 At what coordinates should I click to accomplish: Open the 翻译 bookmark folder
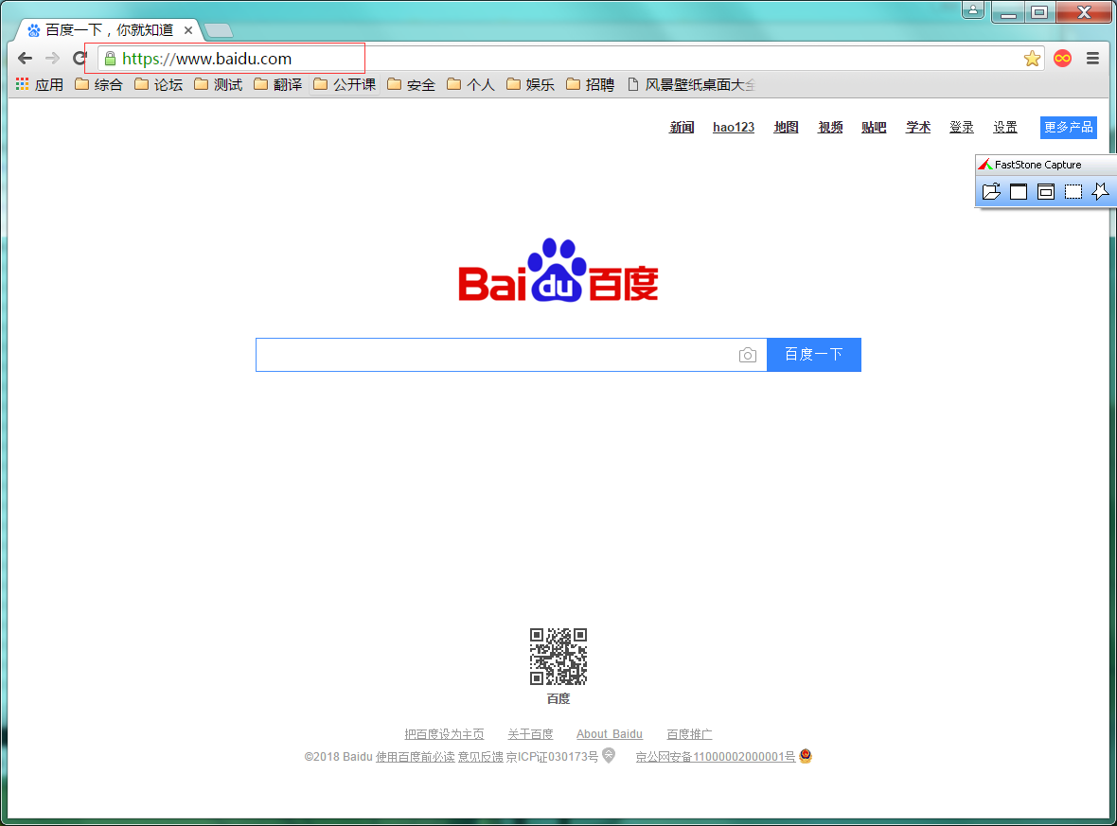(278, 85)
